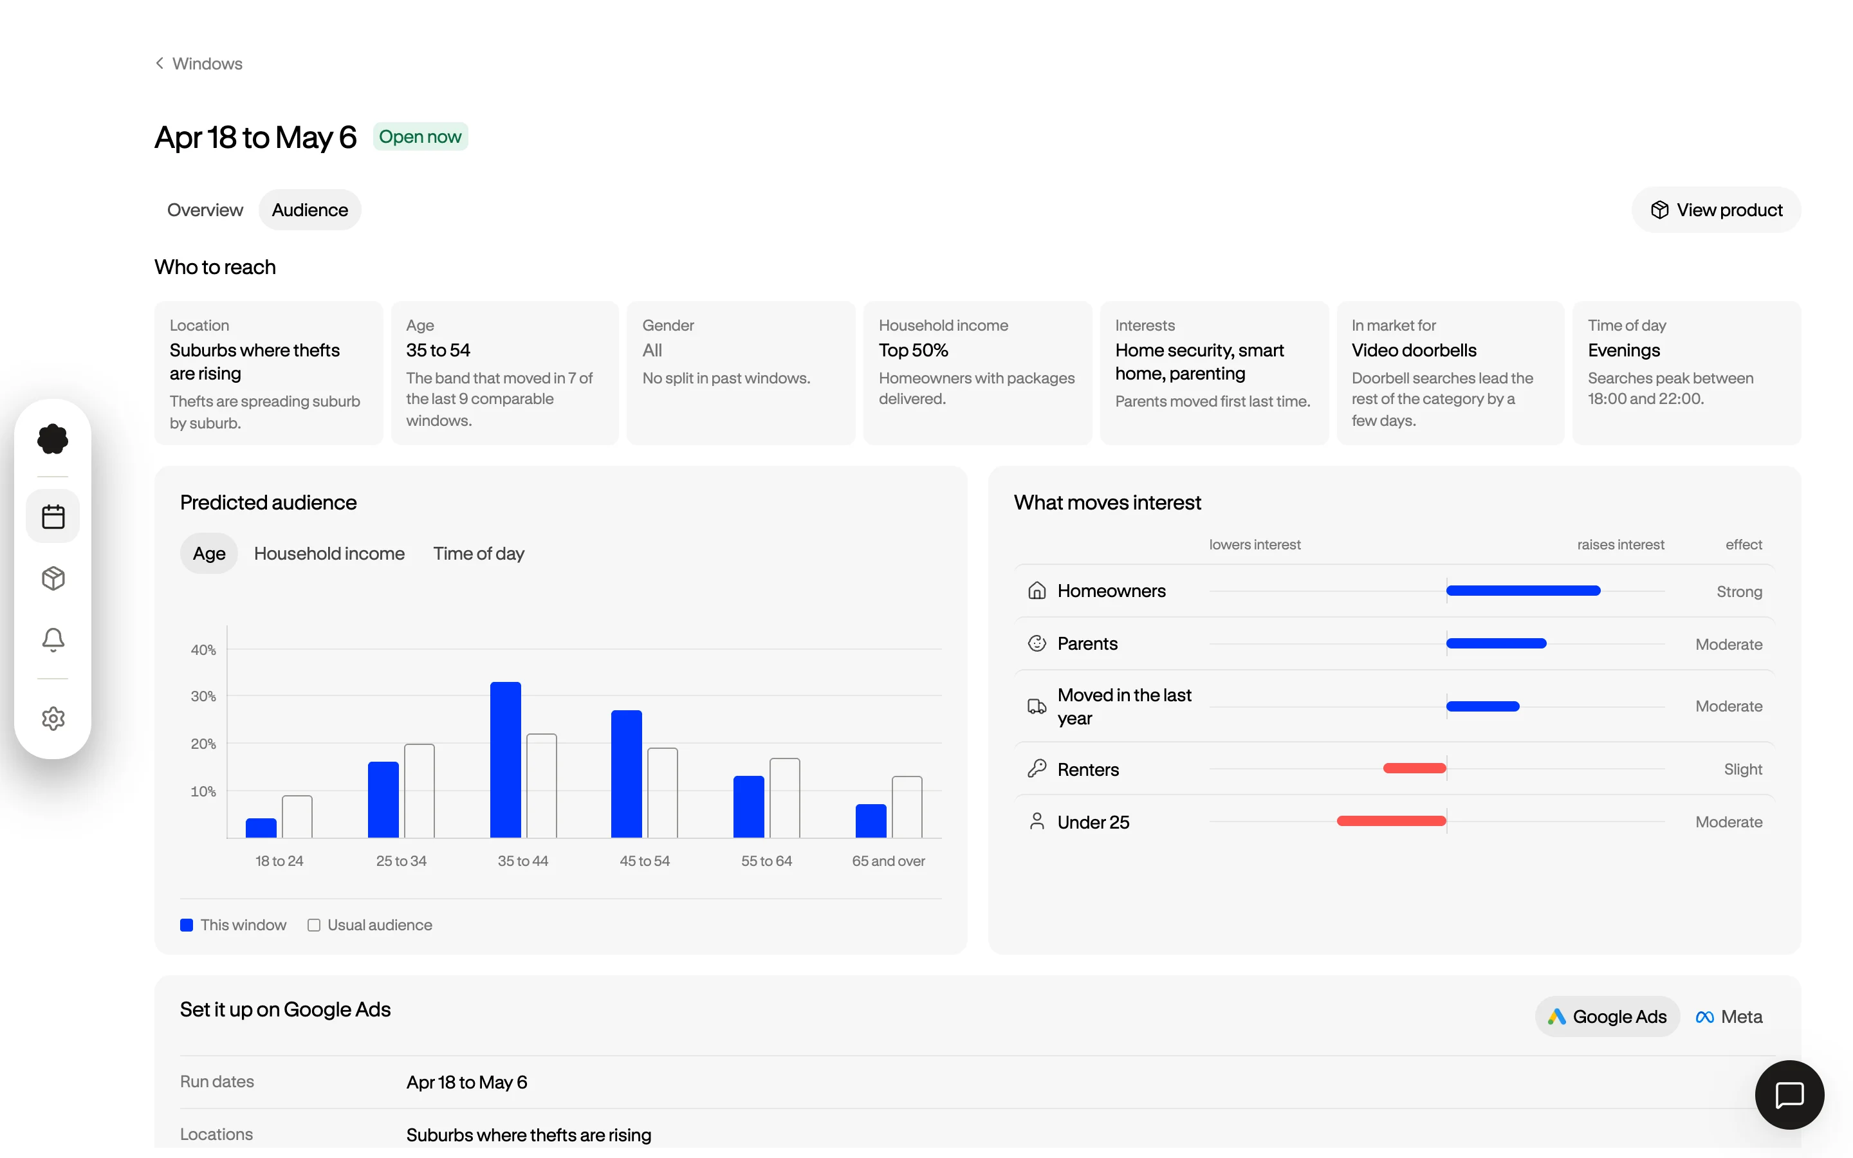Click the 'Apr 18 to May 6' heading

(x=255, y=137)
